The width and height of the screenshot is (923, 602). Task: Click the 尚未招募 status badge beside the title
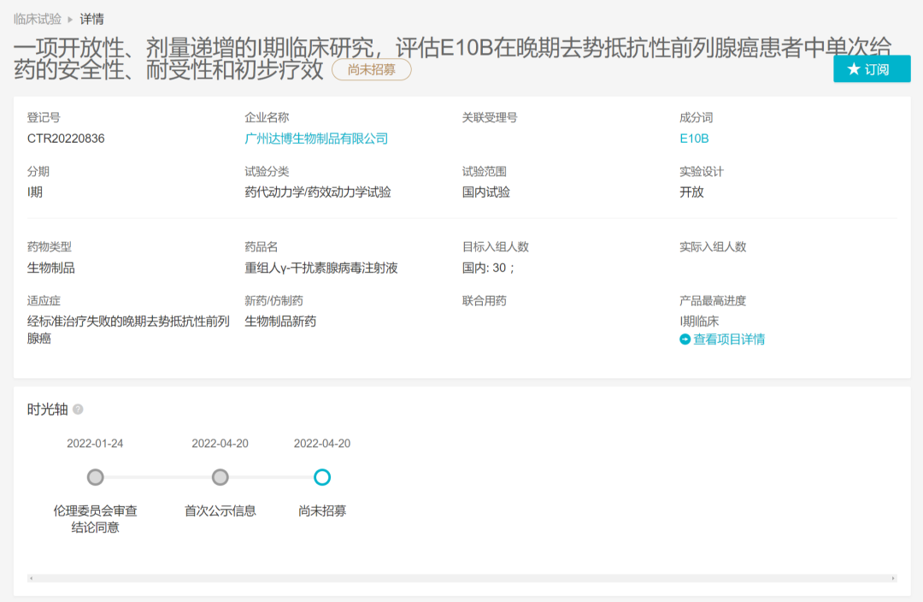(372, 70)
